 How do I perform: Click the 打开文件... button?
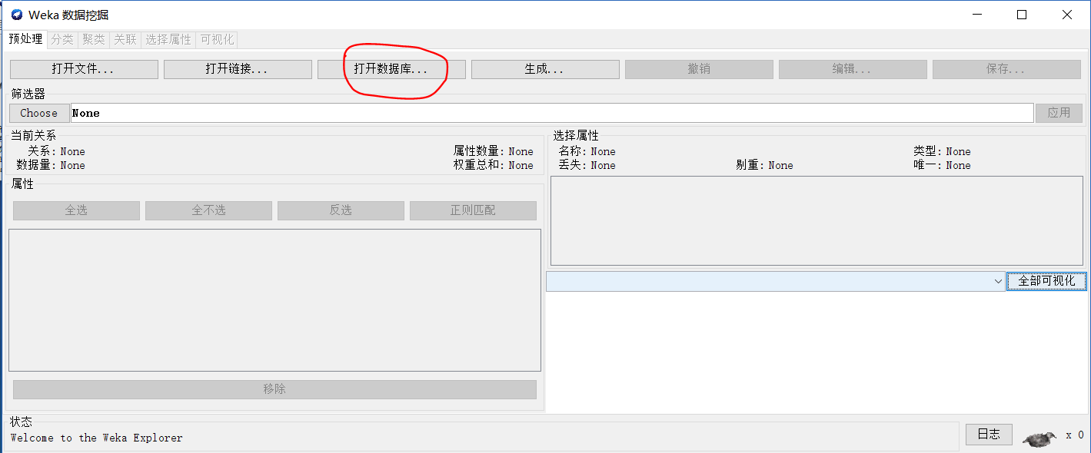pyautogui.click(x=84, y=69)
